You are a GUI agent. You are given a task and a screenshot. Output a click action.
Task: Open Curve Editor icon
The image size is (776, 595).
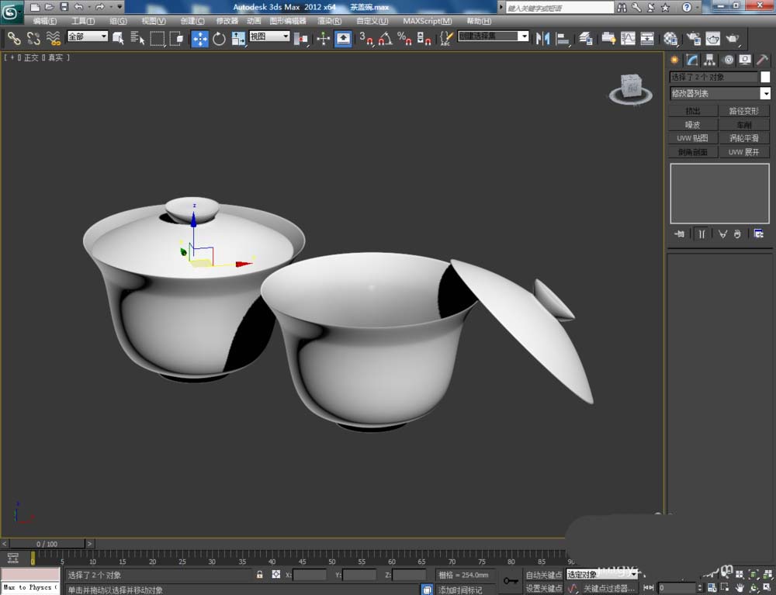(x=628, y=39)
